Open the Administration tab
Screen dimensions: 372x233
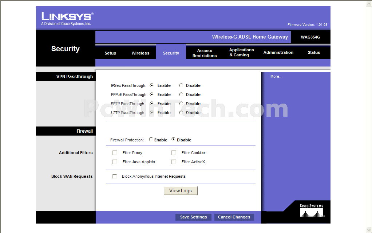point(278,52)
